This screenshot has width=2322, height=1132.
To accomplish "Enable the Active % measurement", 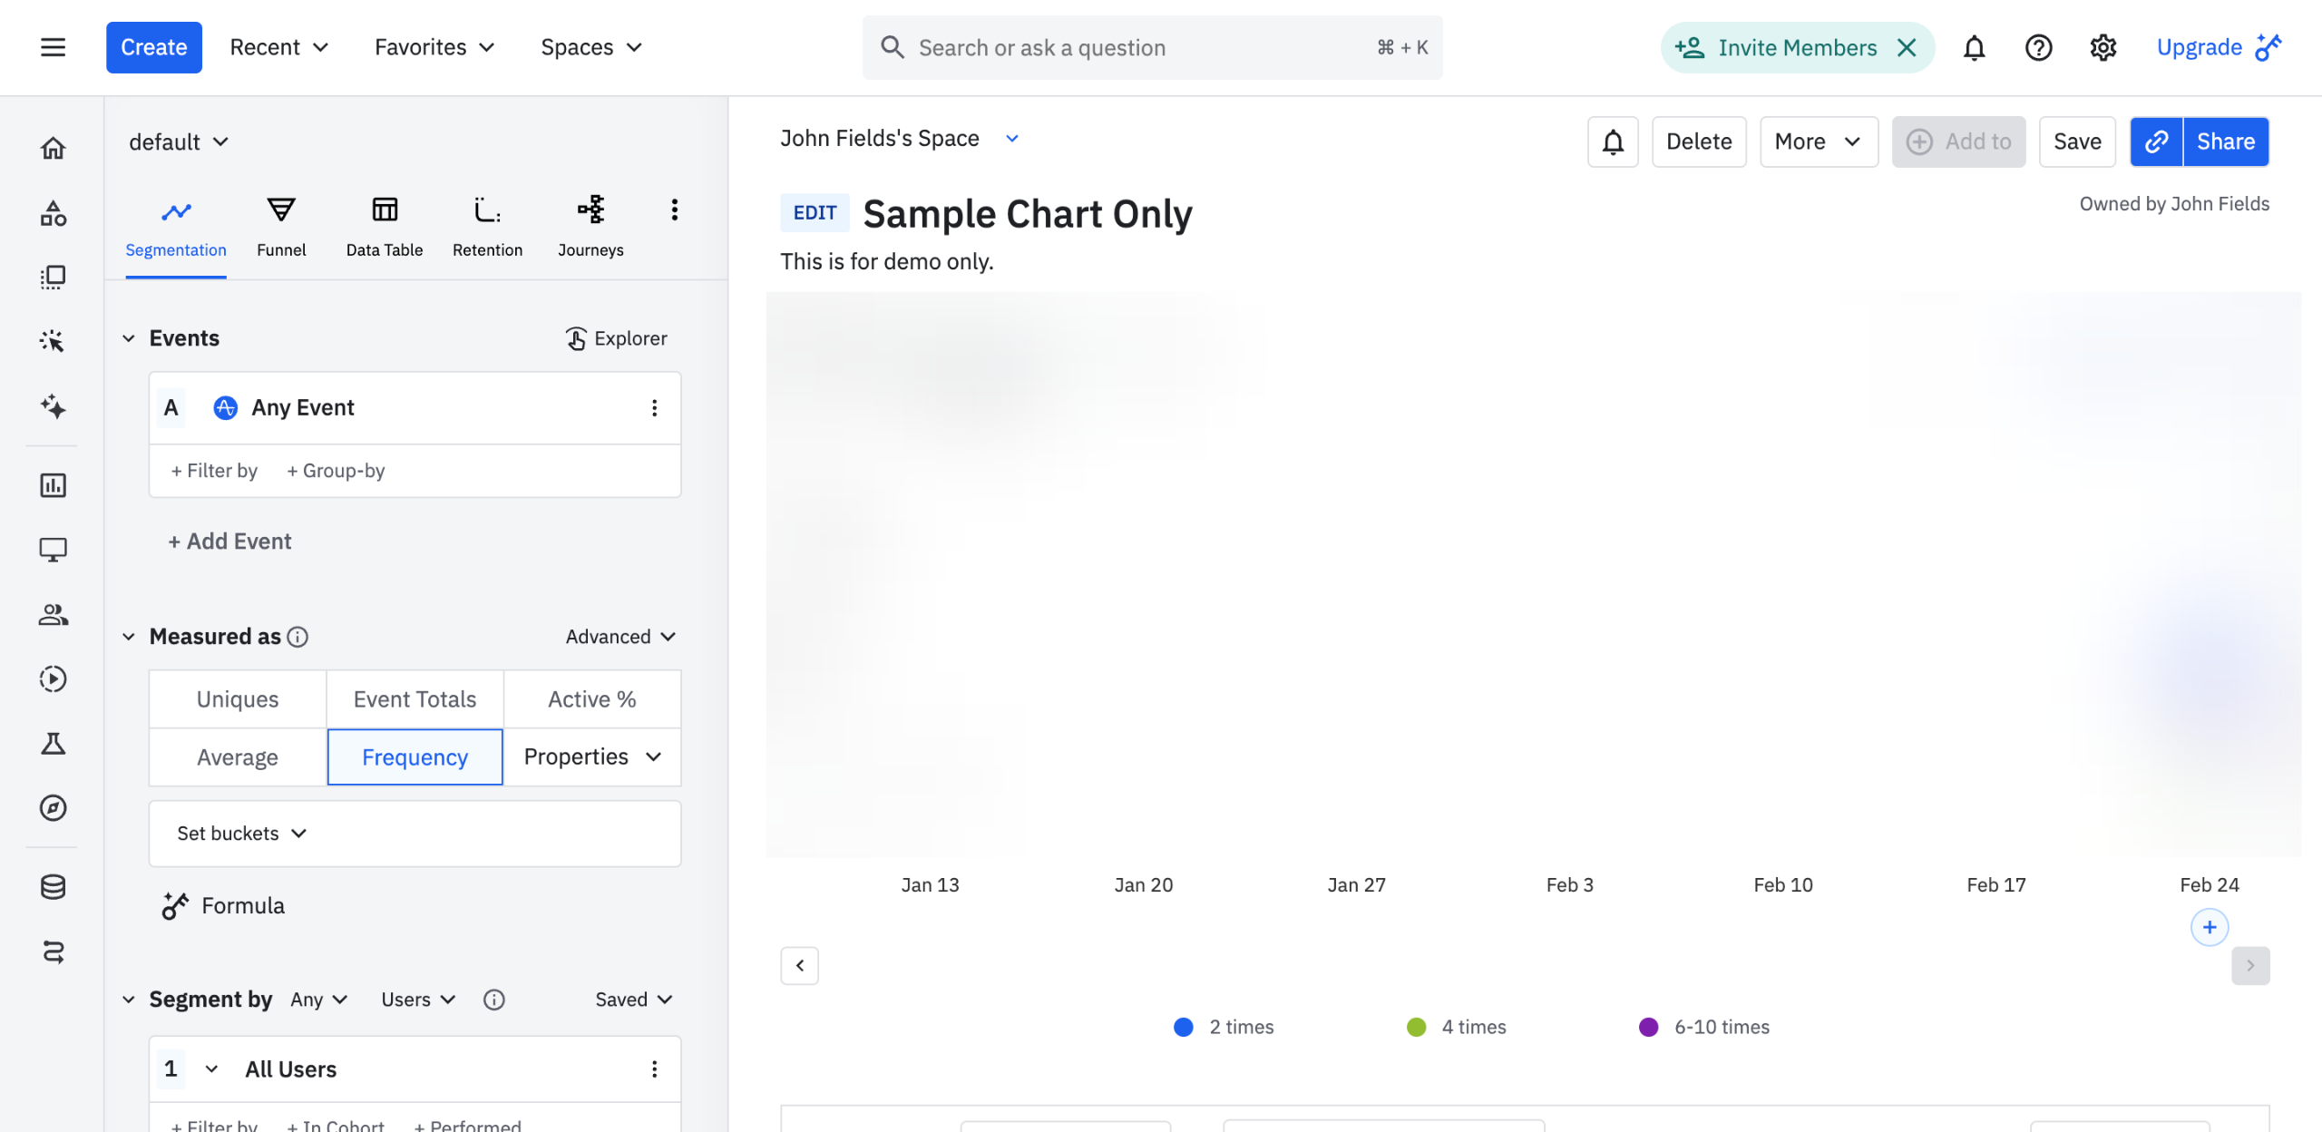I will [x=591, y=698].
